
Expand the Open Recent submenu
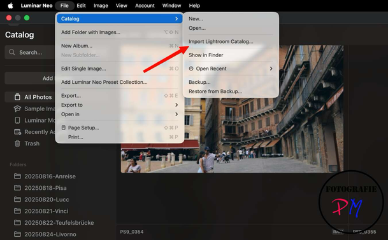(x=271, y=69)
